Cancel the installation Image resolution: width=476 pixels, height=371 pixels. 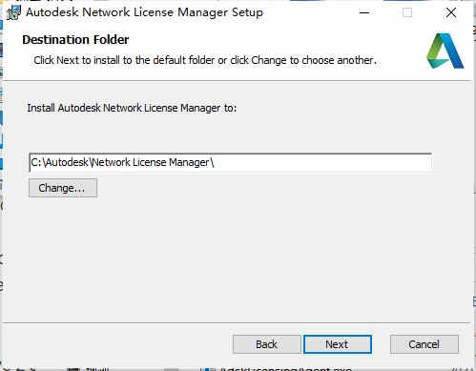[424, 344]
